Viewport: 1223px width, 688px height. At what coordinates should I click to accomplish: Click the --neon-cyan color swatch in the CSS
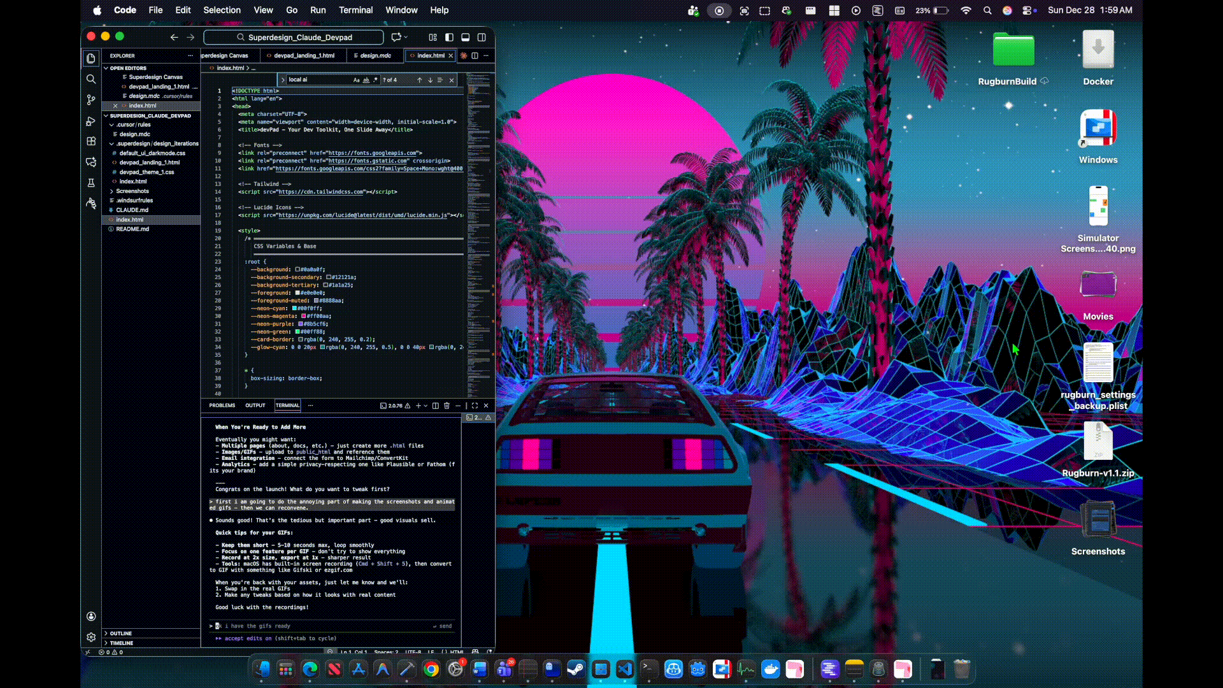pyautogui.click(x=294, y=308)
